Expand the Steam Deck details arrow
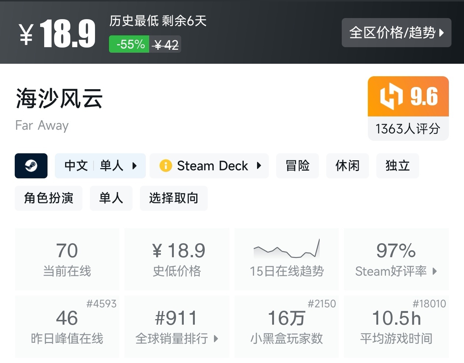This screenshot has height=363, width=464. tap(260, 166)
